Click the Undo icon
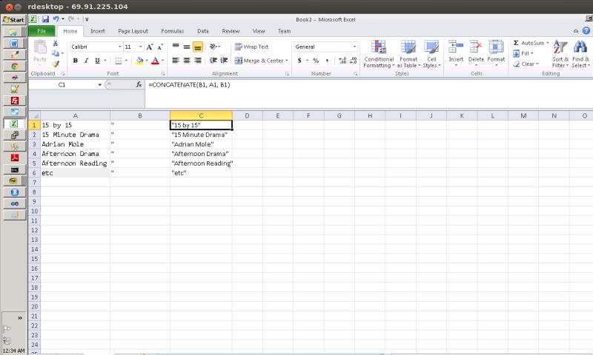 point(56,19)
